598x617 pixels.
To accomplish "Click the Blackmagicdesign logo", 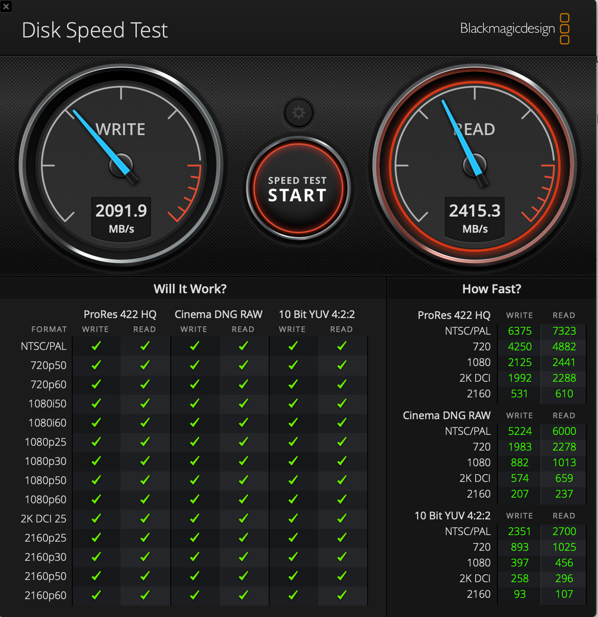I will tap(507, 28).
